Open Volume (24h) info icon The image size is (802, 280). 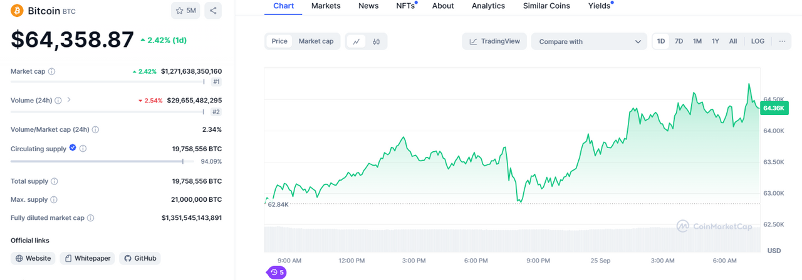pyautogui.click(x=58, y=100)
